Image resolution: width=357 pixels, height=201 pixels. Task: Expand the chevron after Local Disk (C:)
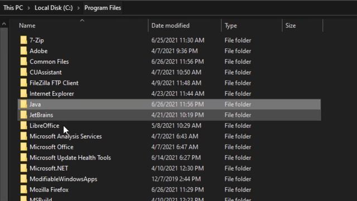coord(78,8)
